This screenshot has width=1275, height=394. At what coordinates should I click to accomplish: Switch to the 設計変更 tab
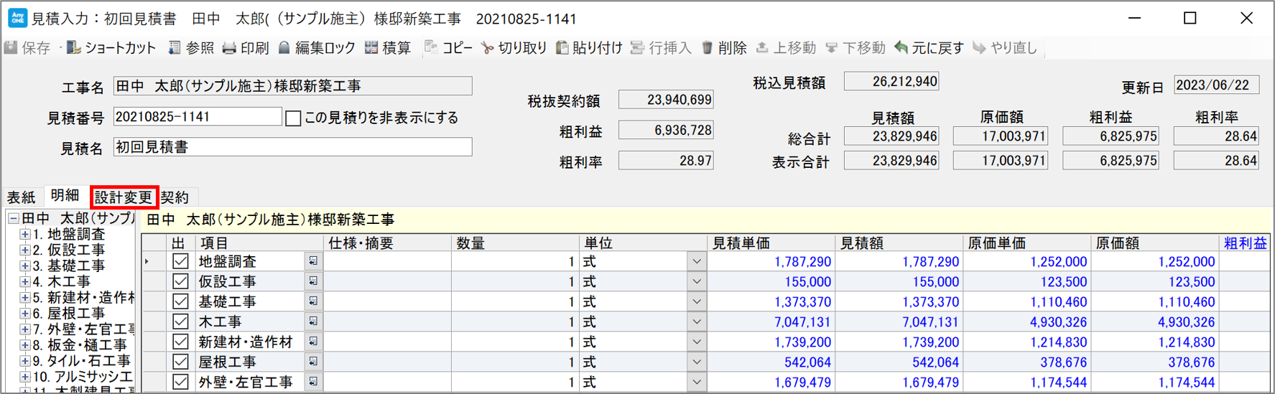pos(124,197)
